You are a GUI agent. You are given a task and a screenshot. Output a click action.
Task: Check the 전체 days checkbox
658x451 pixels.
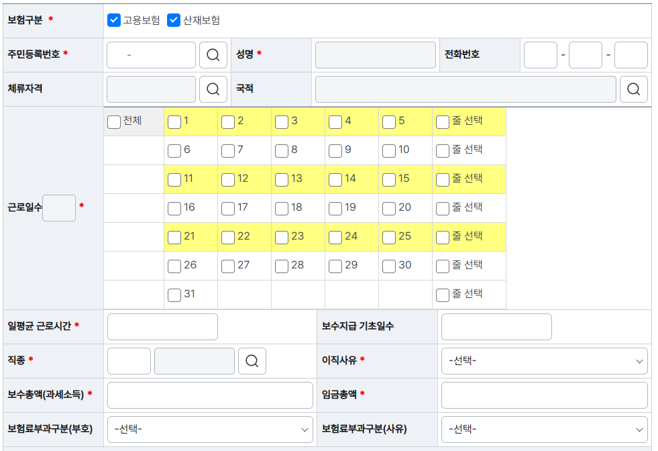point(114,121)
